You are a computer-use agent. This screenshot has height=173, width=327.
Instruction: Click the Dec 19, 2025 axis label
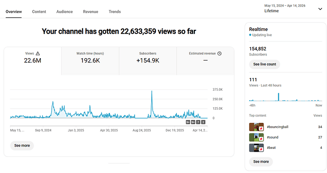click(x=175, y=130)
